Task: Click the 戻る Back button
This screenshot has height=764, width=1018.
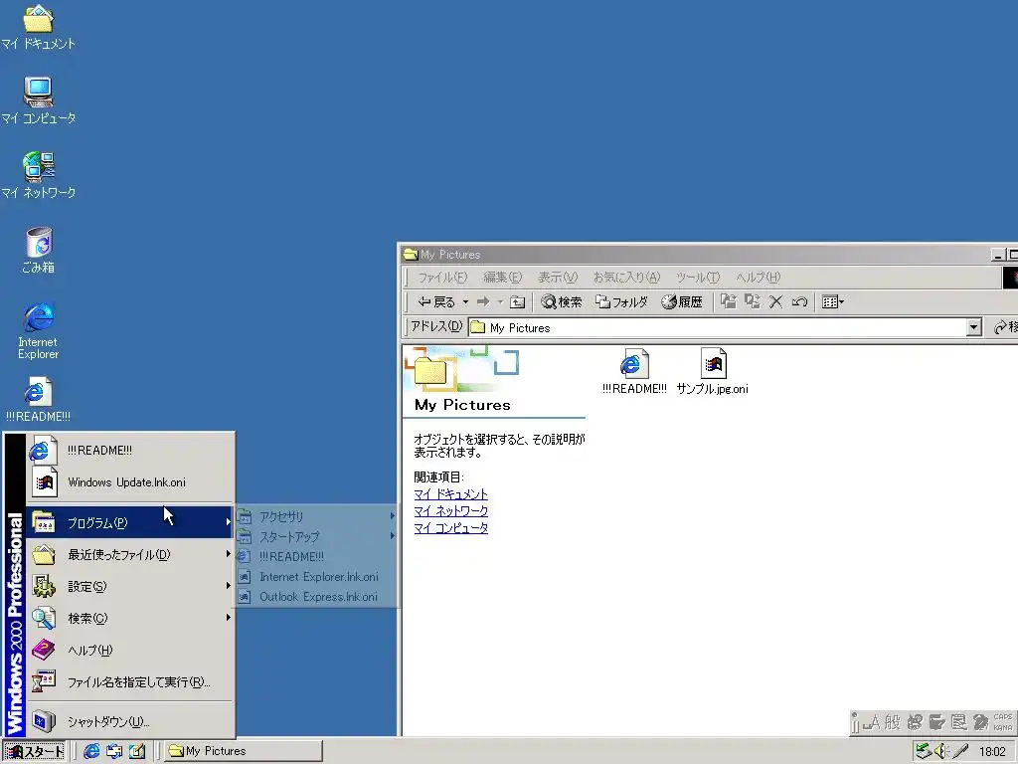Action: click(436, 302)
